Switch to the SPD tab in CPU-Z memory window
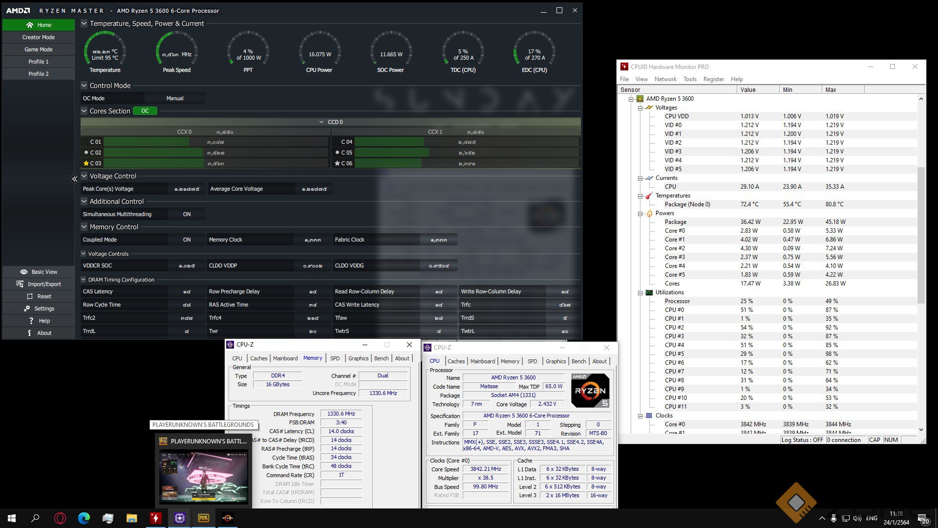The width and height of the screenshot is (938, 528). pos(335,358)
